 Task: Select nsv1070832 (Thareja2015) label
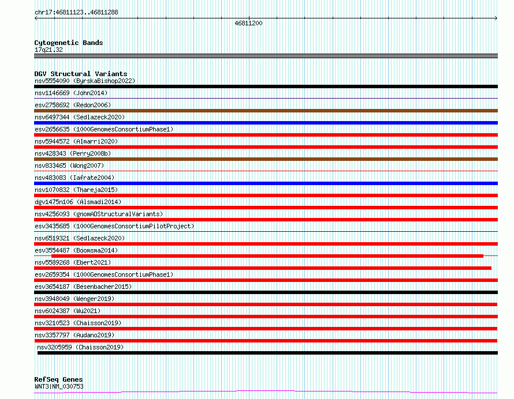tap(76, 190)
